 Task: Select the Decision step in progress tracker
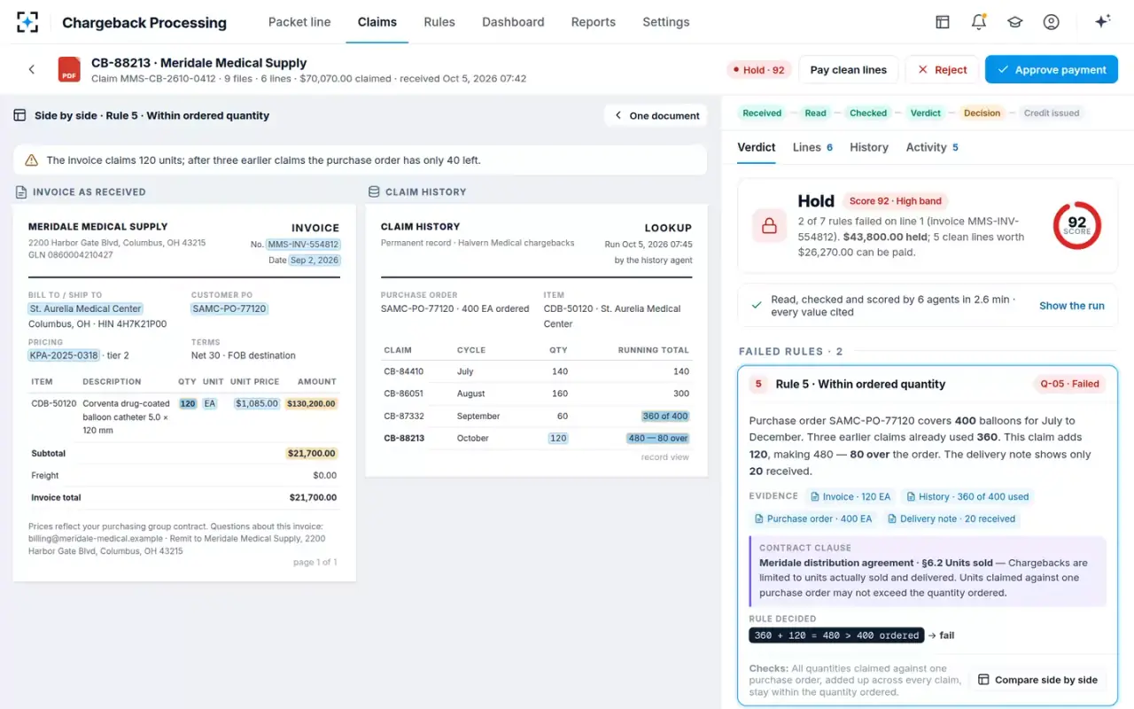click(x=982, y=113)
